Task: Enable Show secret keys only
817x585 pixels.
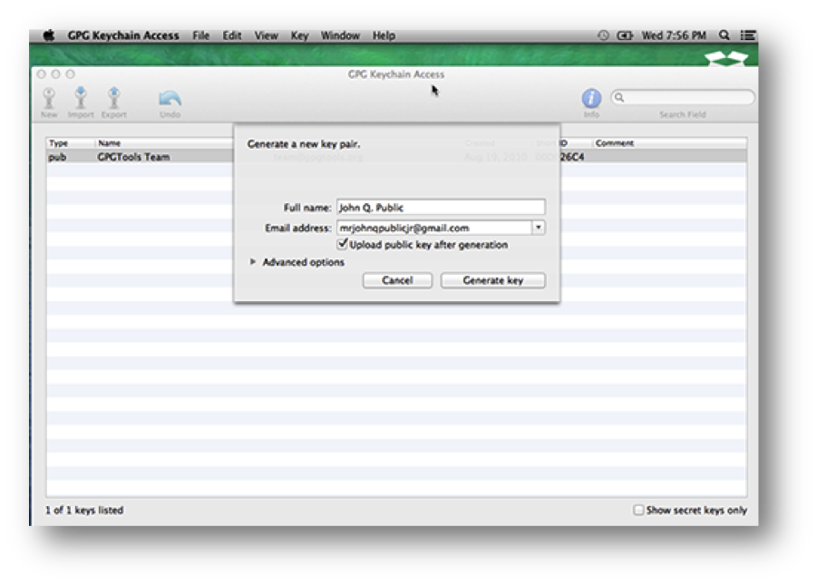Action: 638,510
